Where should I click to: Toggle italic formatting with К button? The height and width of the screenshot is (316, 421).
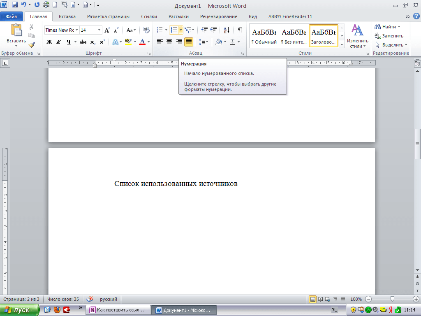(x=59, y=42)
